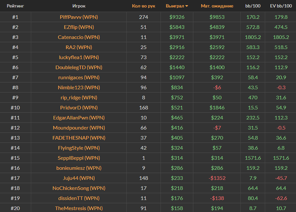
Task: Click the -45.7 EV bb/100 value
Action: 281,178
